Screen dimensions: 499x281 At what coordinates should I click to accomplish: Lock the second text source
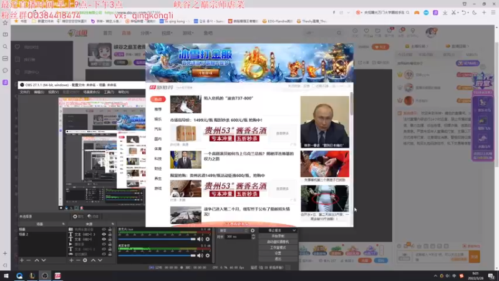(110, 239)
